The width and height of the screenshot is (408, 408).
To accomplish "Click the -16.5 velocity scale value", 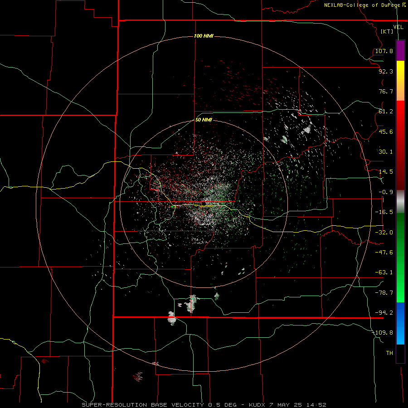I will (x=384, y=212).
